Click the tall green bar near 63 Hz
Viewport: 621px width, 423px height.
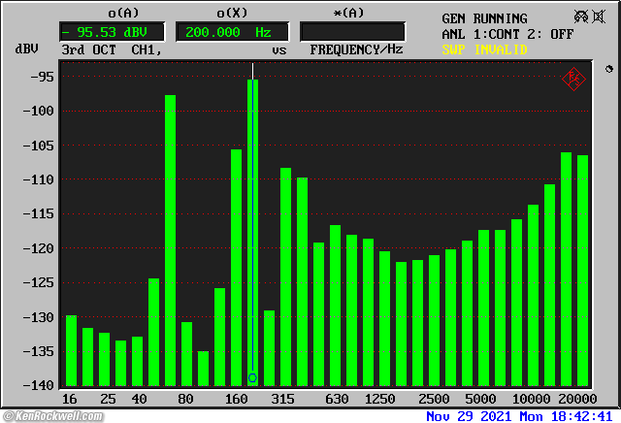(170, 238)
